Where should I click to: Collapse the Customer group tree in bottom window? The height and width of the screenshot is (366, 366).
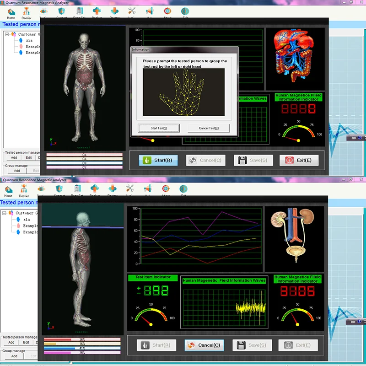click(x=4, y=213)
